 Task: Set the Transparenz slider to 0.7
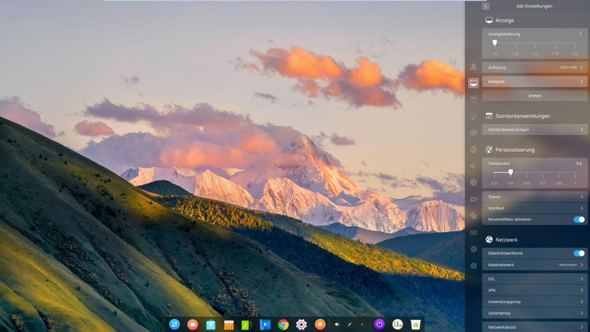[x=543, y=172]
